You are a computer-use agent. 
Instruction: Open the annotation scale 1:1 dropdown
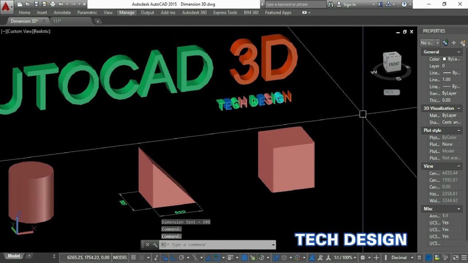pos(344,258)
